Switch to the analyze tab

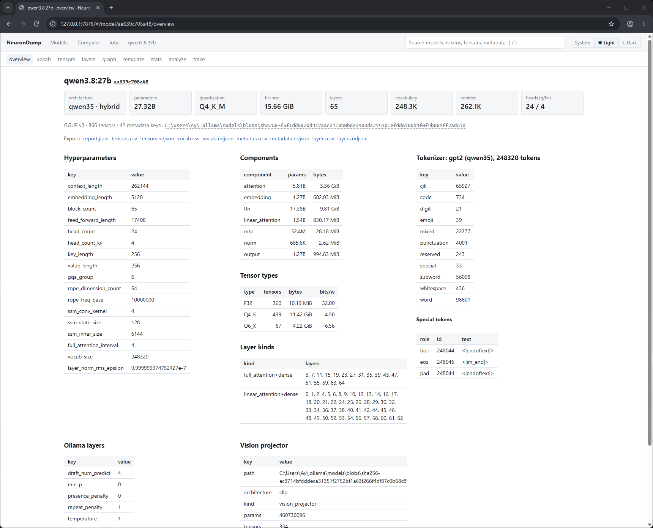(x=177, y=59)
